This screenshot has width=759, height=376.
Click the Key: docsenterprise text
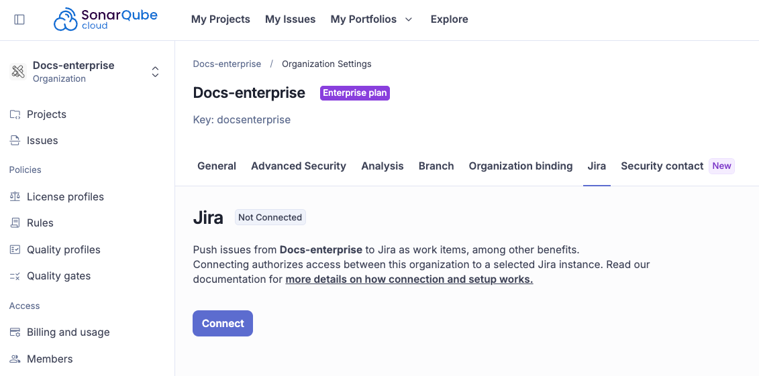tap(242, 120)
